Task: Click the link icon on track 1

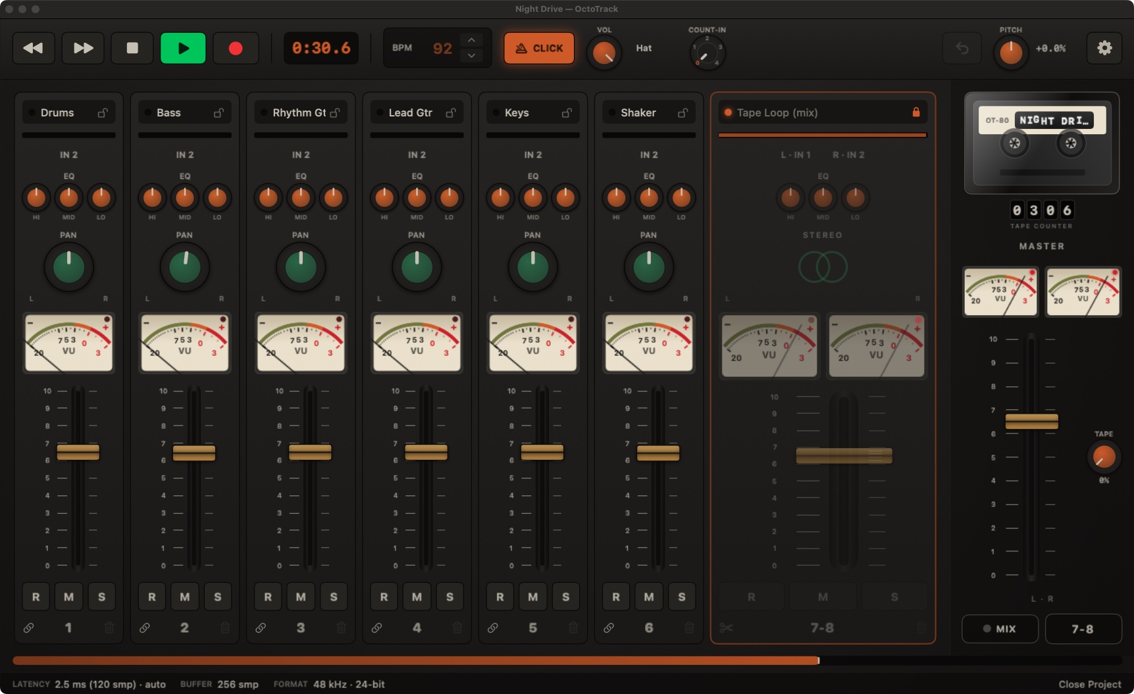Action: [x=29, y=628]
